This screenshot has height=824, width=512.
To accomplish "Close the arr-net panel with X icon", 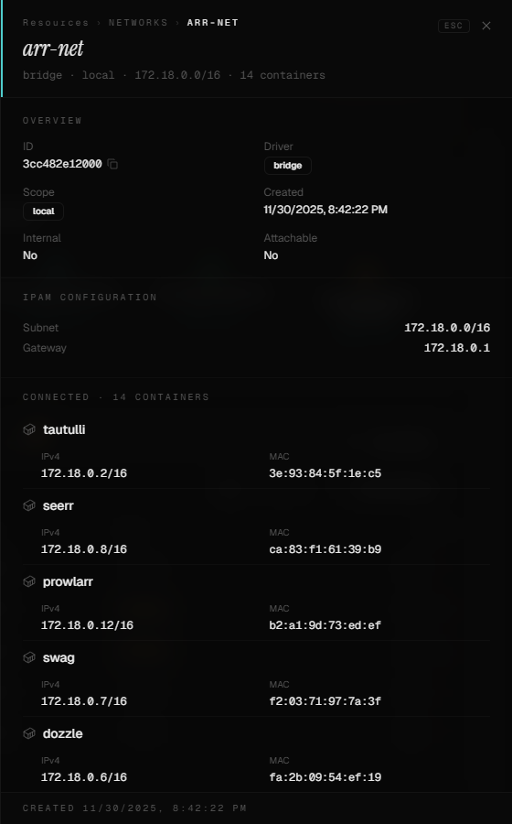I will pos(486,26).
